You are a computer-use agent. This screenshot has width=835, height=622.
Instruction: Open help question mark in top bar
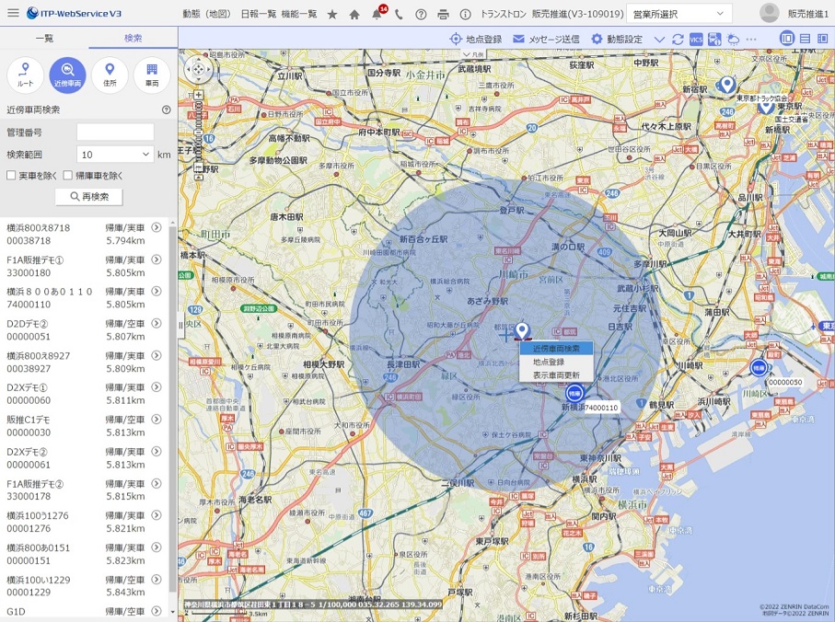[421, 15]
